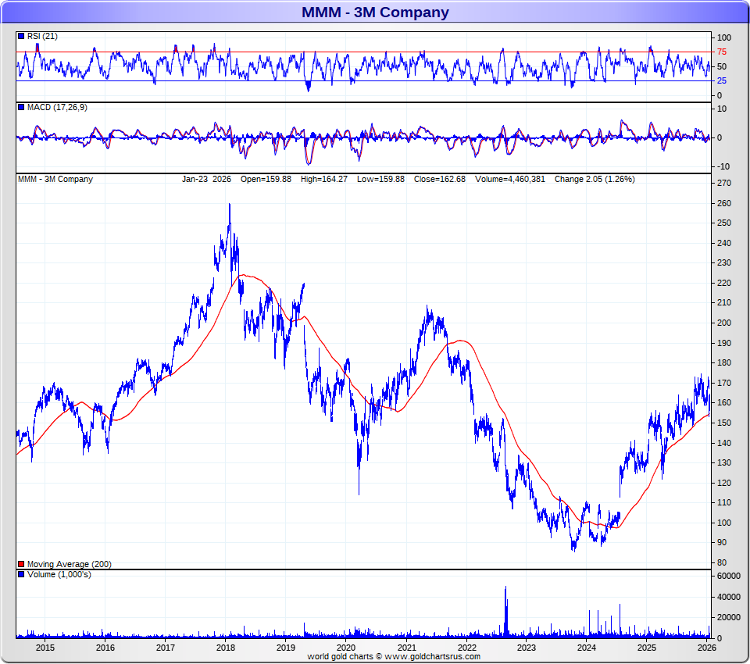Click the red Moving Average legend square
Image resolution: width=750 pixels, height=664 pixels.
coord(21,564)
